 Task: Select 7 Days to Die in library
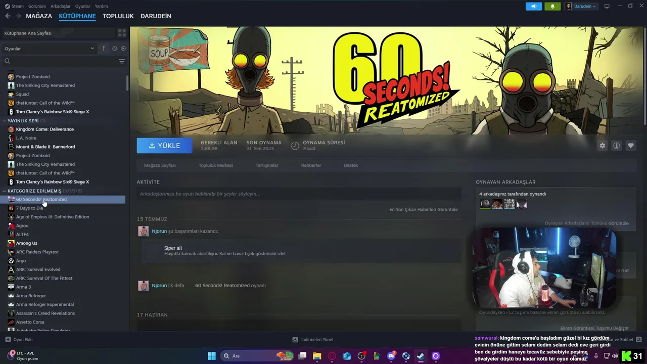(29, 208)
